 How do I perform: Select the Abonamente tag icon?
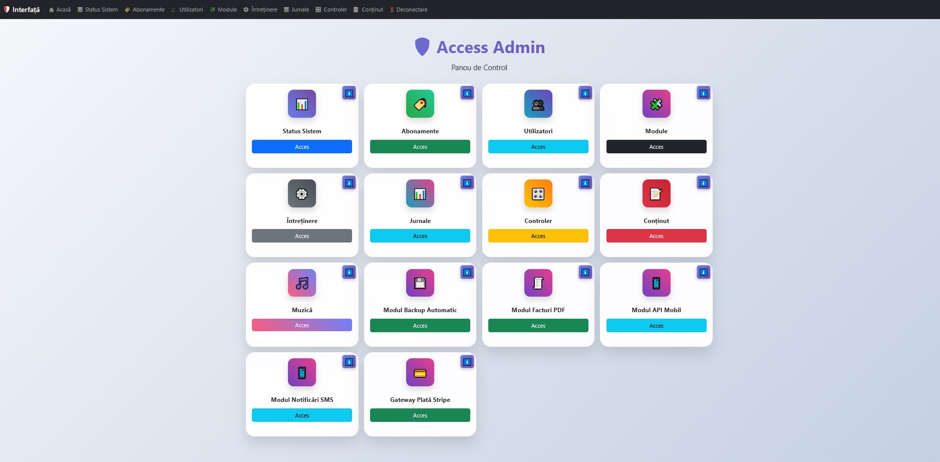pyautogui.click(x=420, y=104)
